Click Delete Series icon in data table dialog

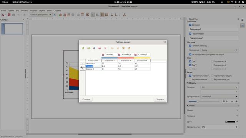click(x=105, y=48)
